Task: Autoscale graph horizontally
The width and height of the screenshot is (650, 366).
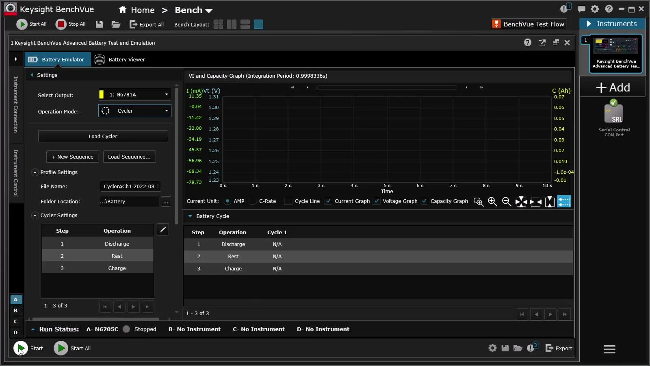Action: coord(535,202)
